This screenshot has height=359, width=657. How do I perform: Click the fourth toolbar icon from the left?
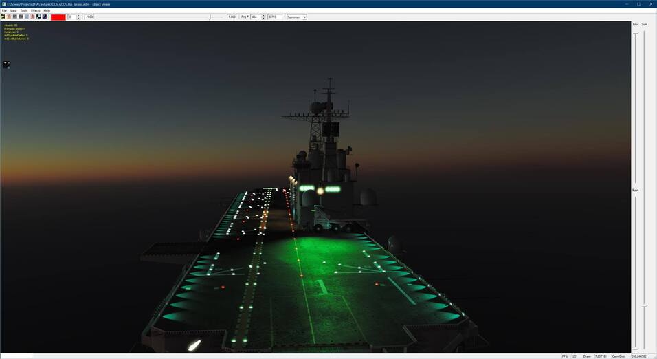pyautogui.click(x=21, y=17)
